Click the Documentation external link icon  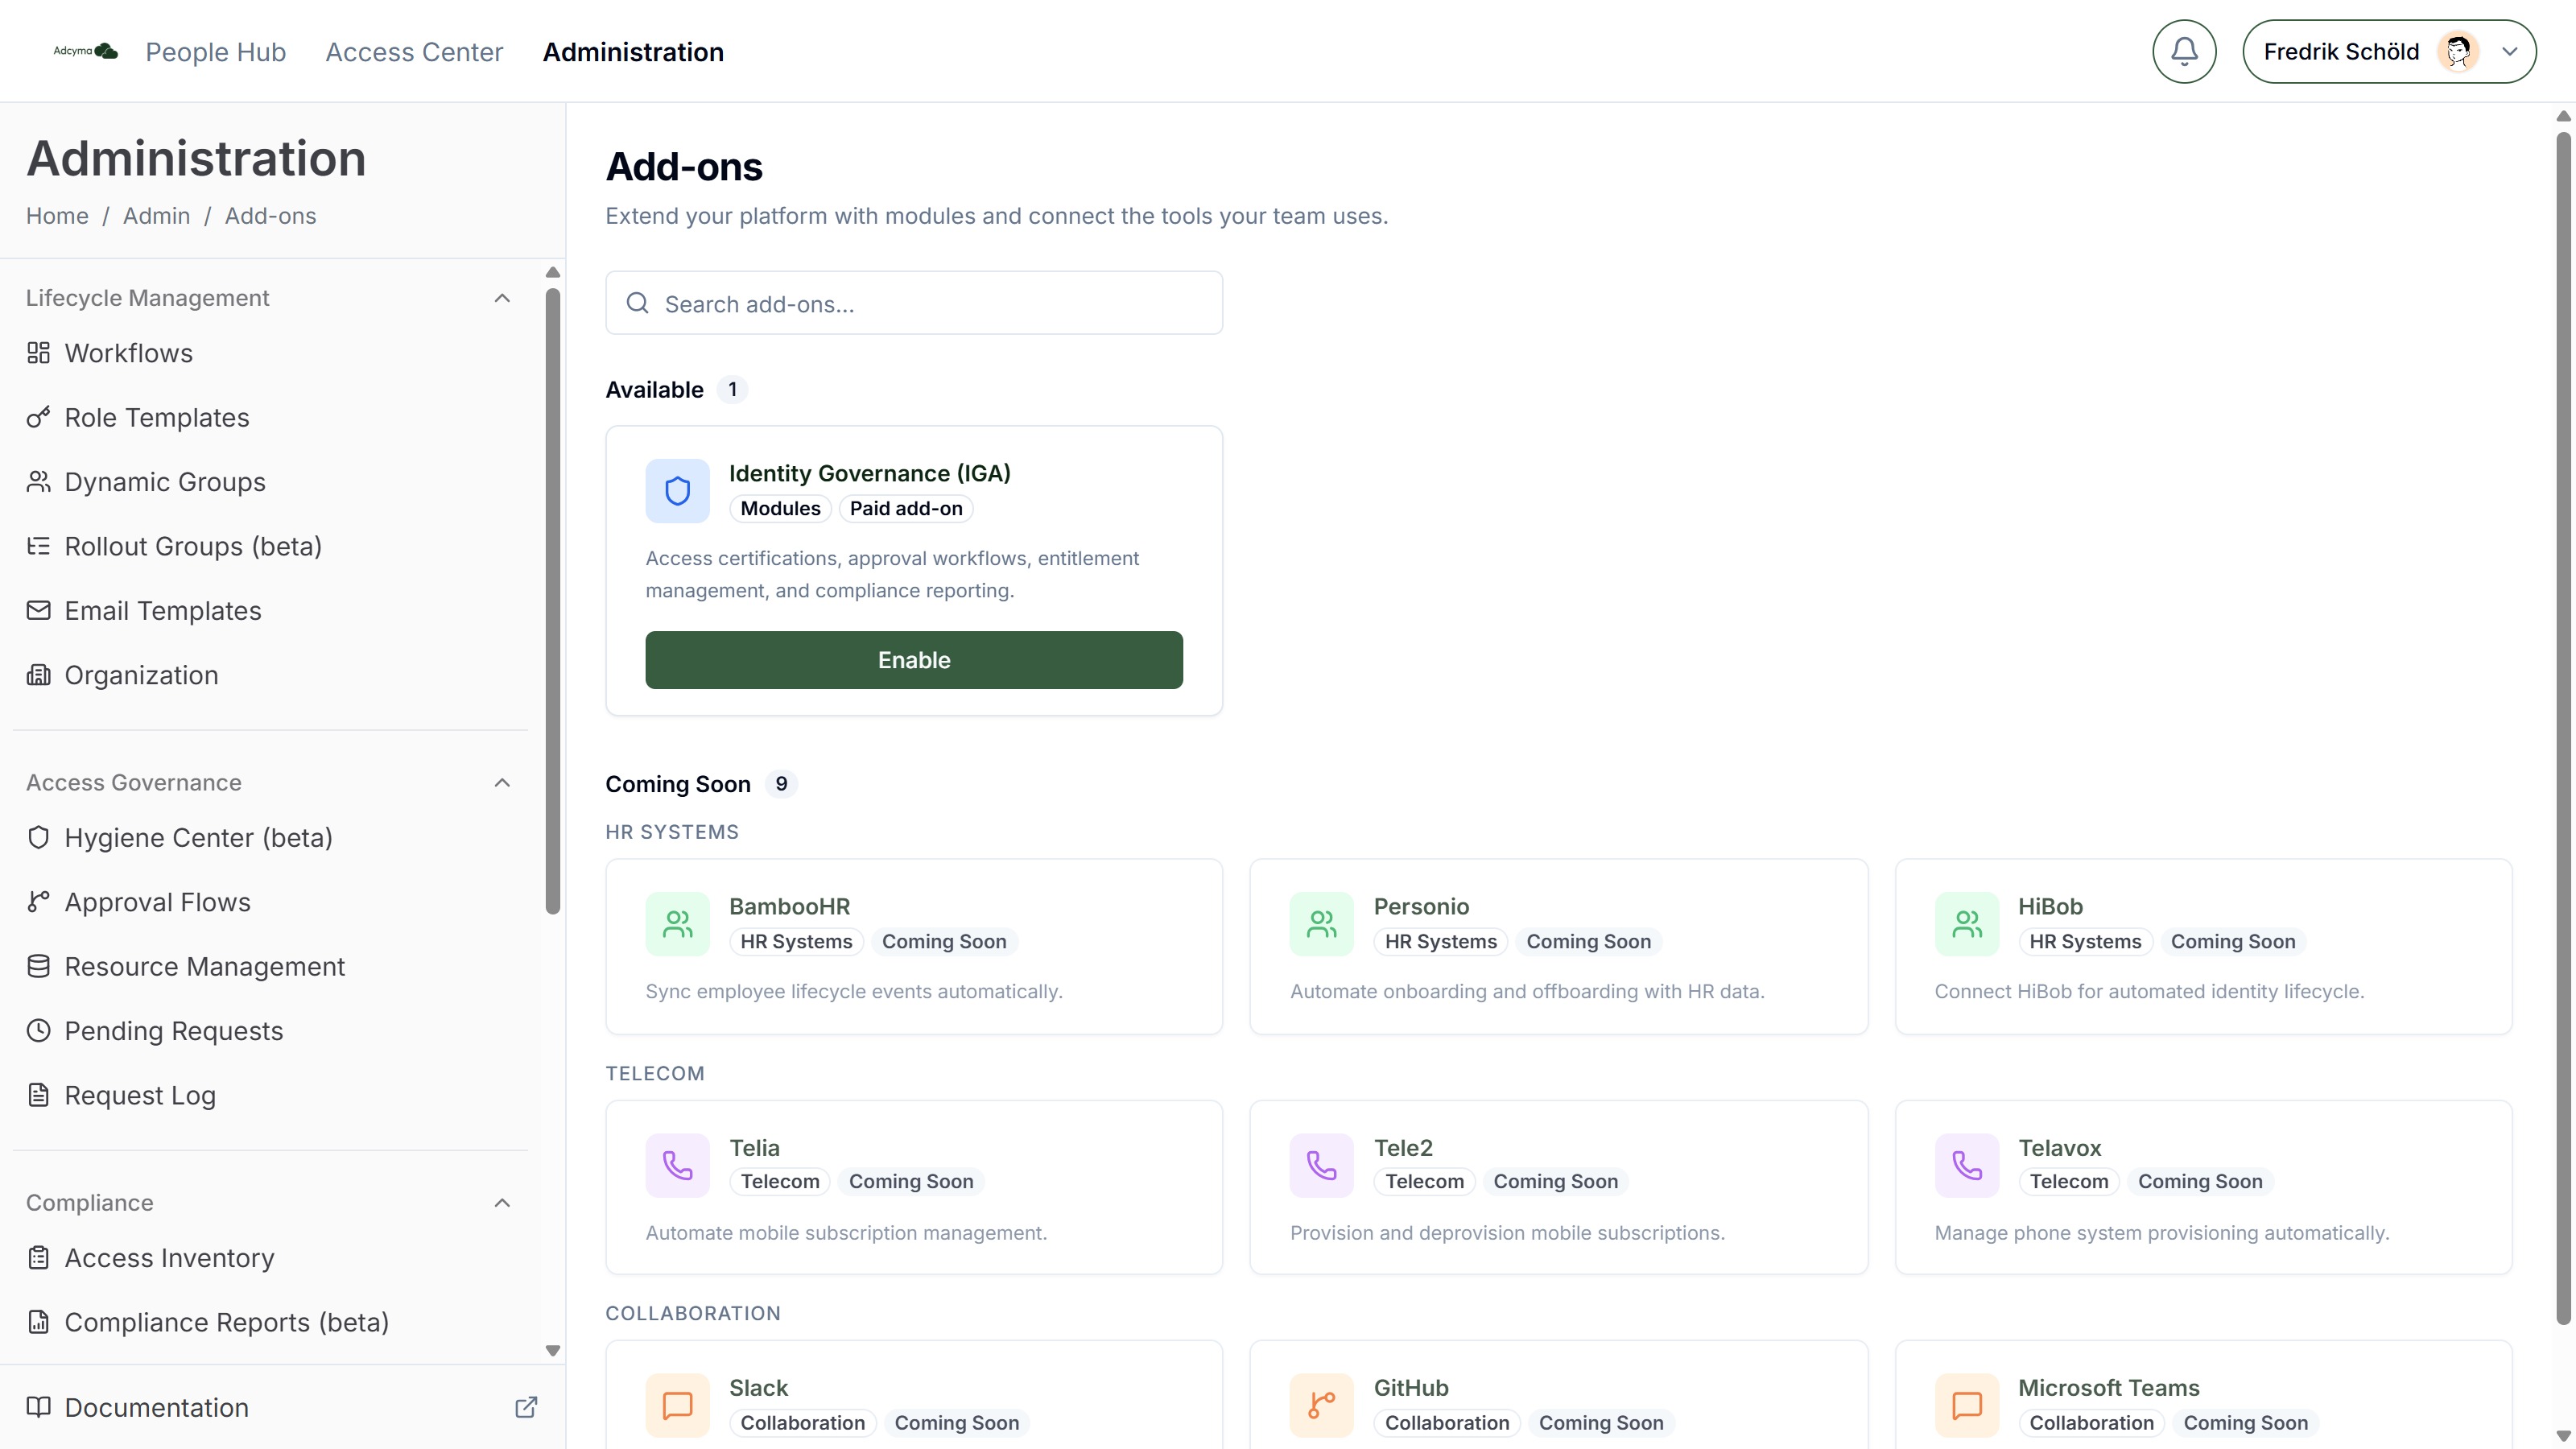click(526, 1407)
